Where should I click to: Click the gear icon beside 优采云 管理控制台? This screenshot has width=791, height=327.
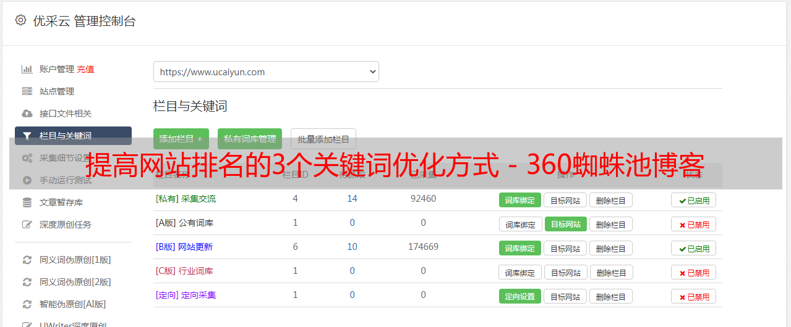tap(20, 20)
